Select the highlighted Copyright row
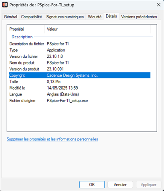This screenshot has height=191, width=164. point(80,75)
